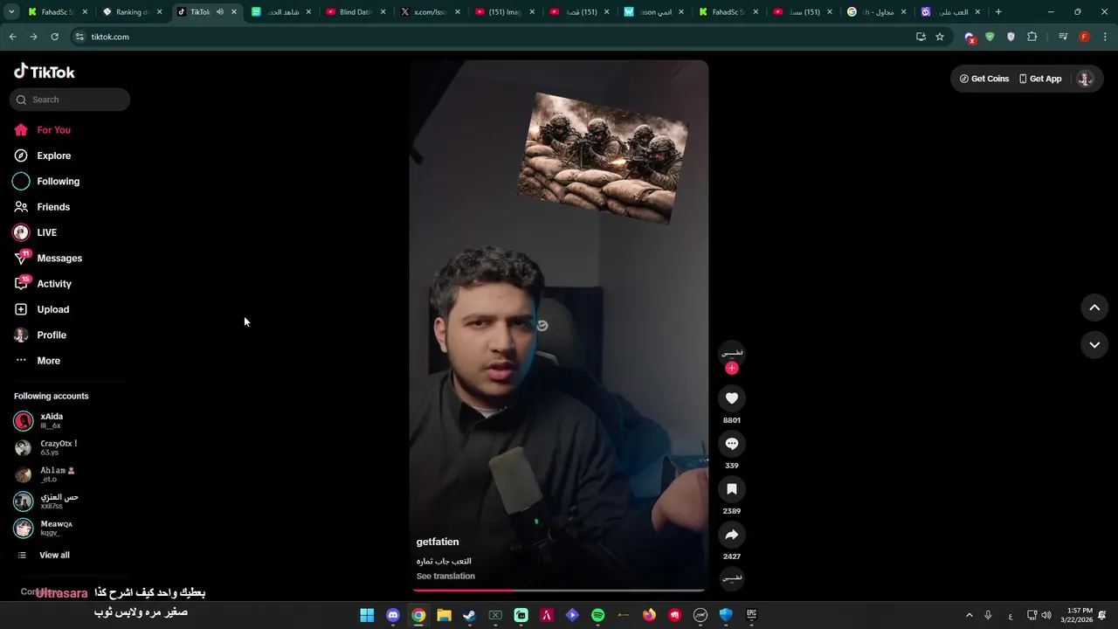Viewport: 1118px width, 629px height.
Task: Open Steam from the taskbar
Action: 469,615
